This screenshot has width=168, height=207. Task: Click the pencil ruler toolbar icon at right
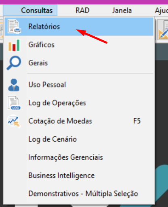click(x=163, y=30)
